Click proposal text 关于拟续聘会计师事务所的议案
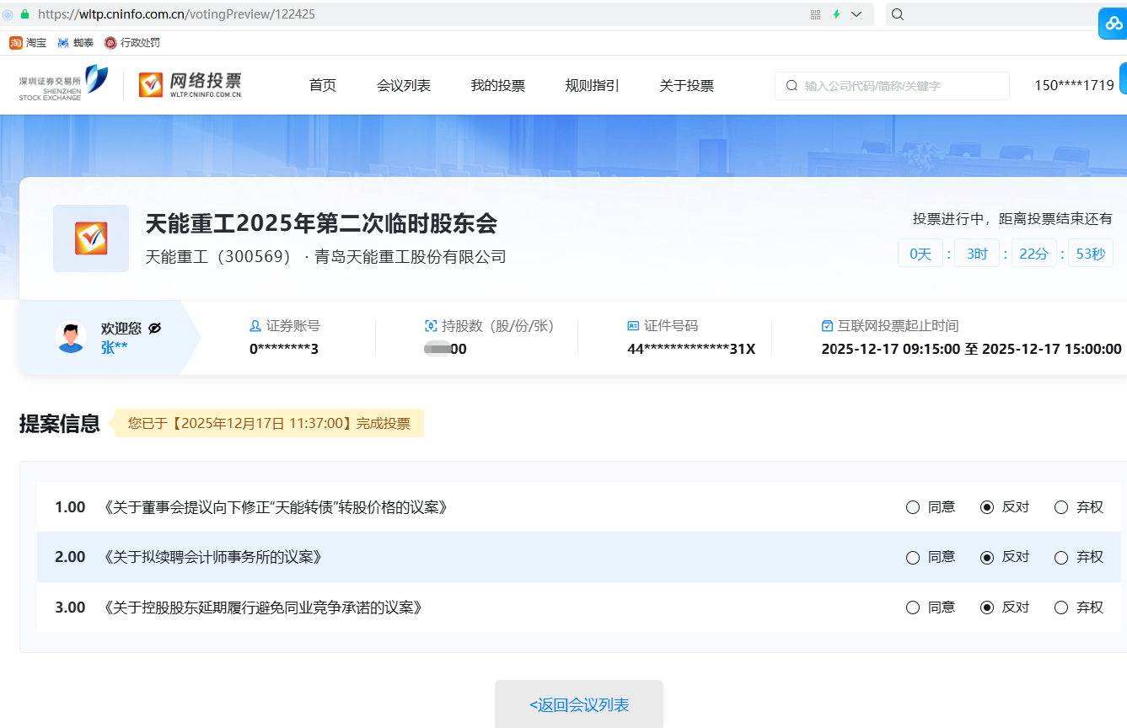1127x728 pixels. click(212, 557)
